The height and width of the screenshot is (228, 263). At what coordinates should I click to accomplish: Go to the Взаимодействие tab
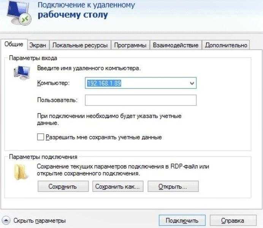(176, 45)
